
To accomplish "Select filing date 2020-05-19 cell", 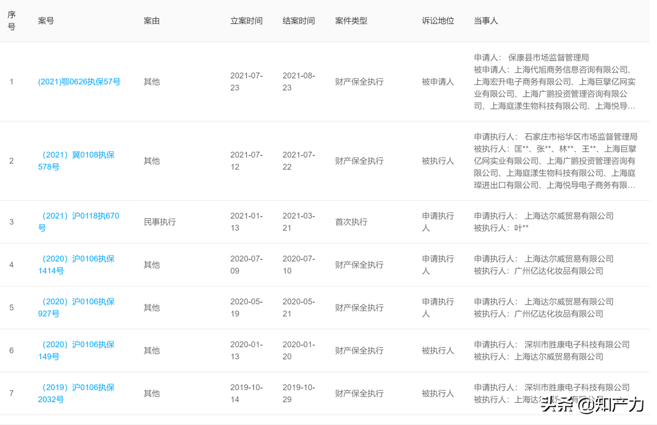I will pyautogui.click(x=247, y=308).
